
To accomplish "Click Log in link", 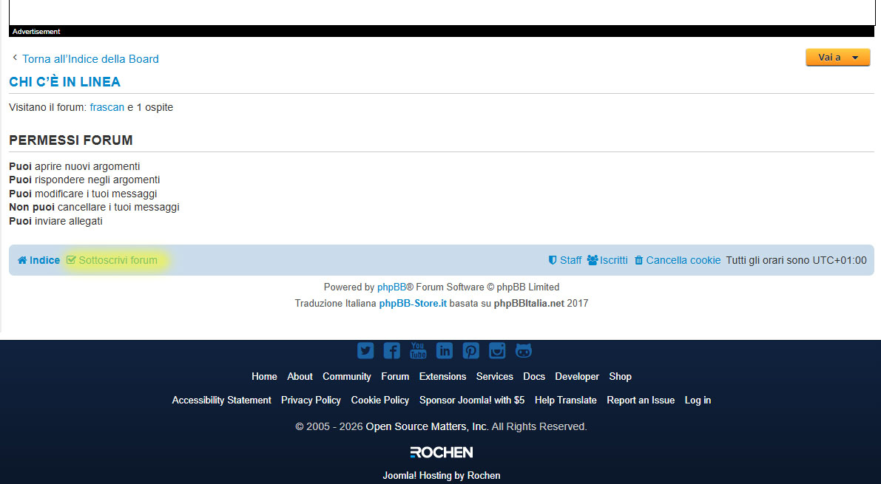I will [698, 400].
